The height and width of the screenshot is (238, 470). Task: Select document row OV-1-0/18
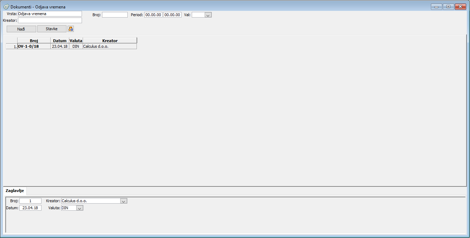coord(34,46)
